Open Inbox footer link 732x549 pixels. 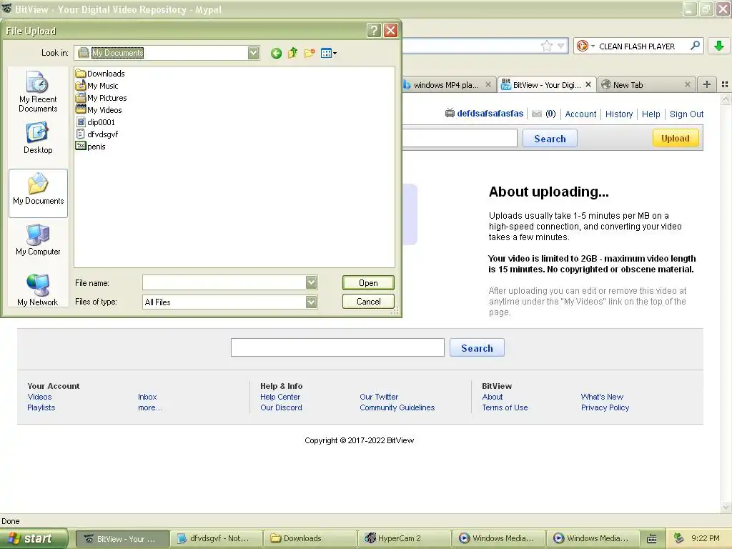click(x=147, y=397)
